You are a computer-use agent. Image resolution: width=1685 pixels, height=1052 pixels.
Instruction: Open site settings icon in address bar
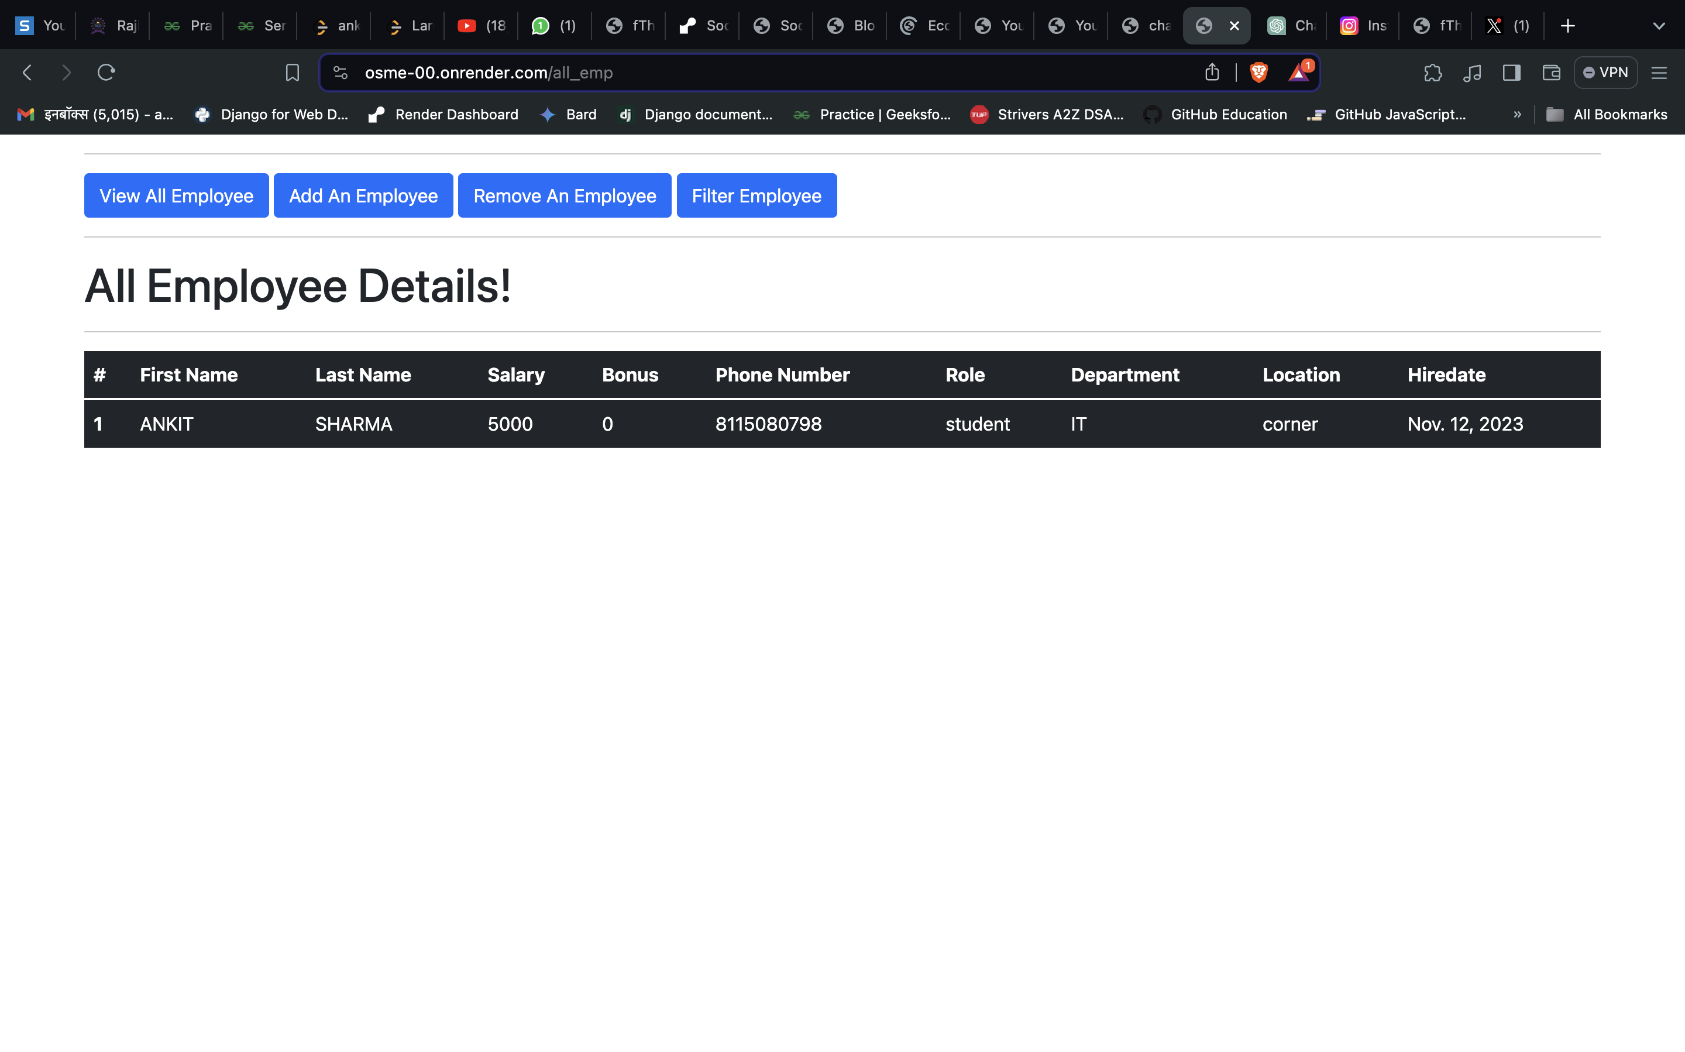pyautogui.click(x=340, y=73)
